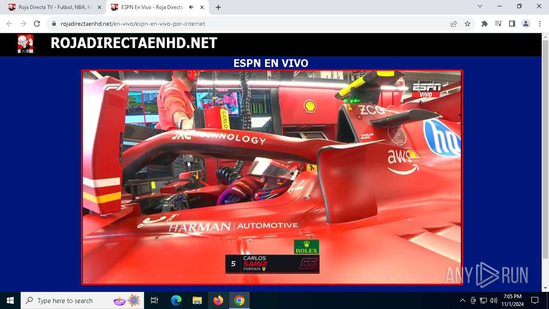
Task: Open the Windows Start menu
Action: (x=10, y=300)
